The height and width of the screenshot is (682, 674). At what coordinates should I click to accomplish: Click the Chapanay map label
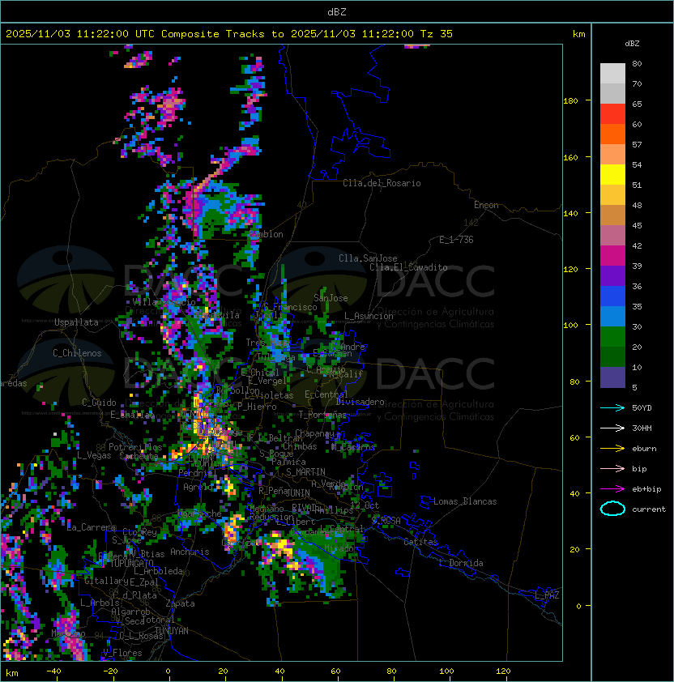[x=314, y=433]
